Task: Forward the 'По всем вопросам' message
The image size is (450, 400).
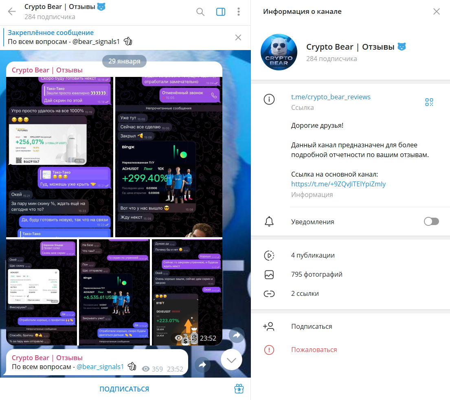Action: click(x=203, y=365)
